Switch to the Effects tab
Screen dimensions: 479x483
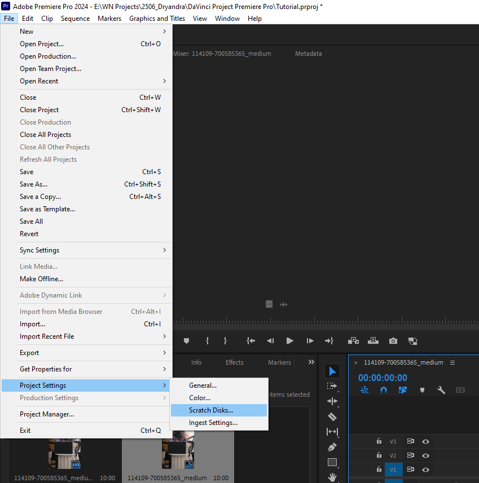click(x=234, y=362)
